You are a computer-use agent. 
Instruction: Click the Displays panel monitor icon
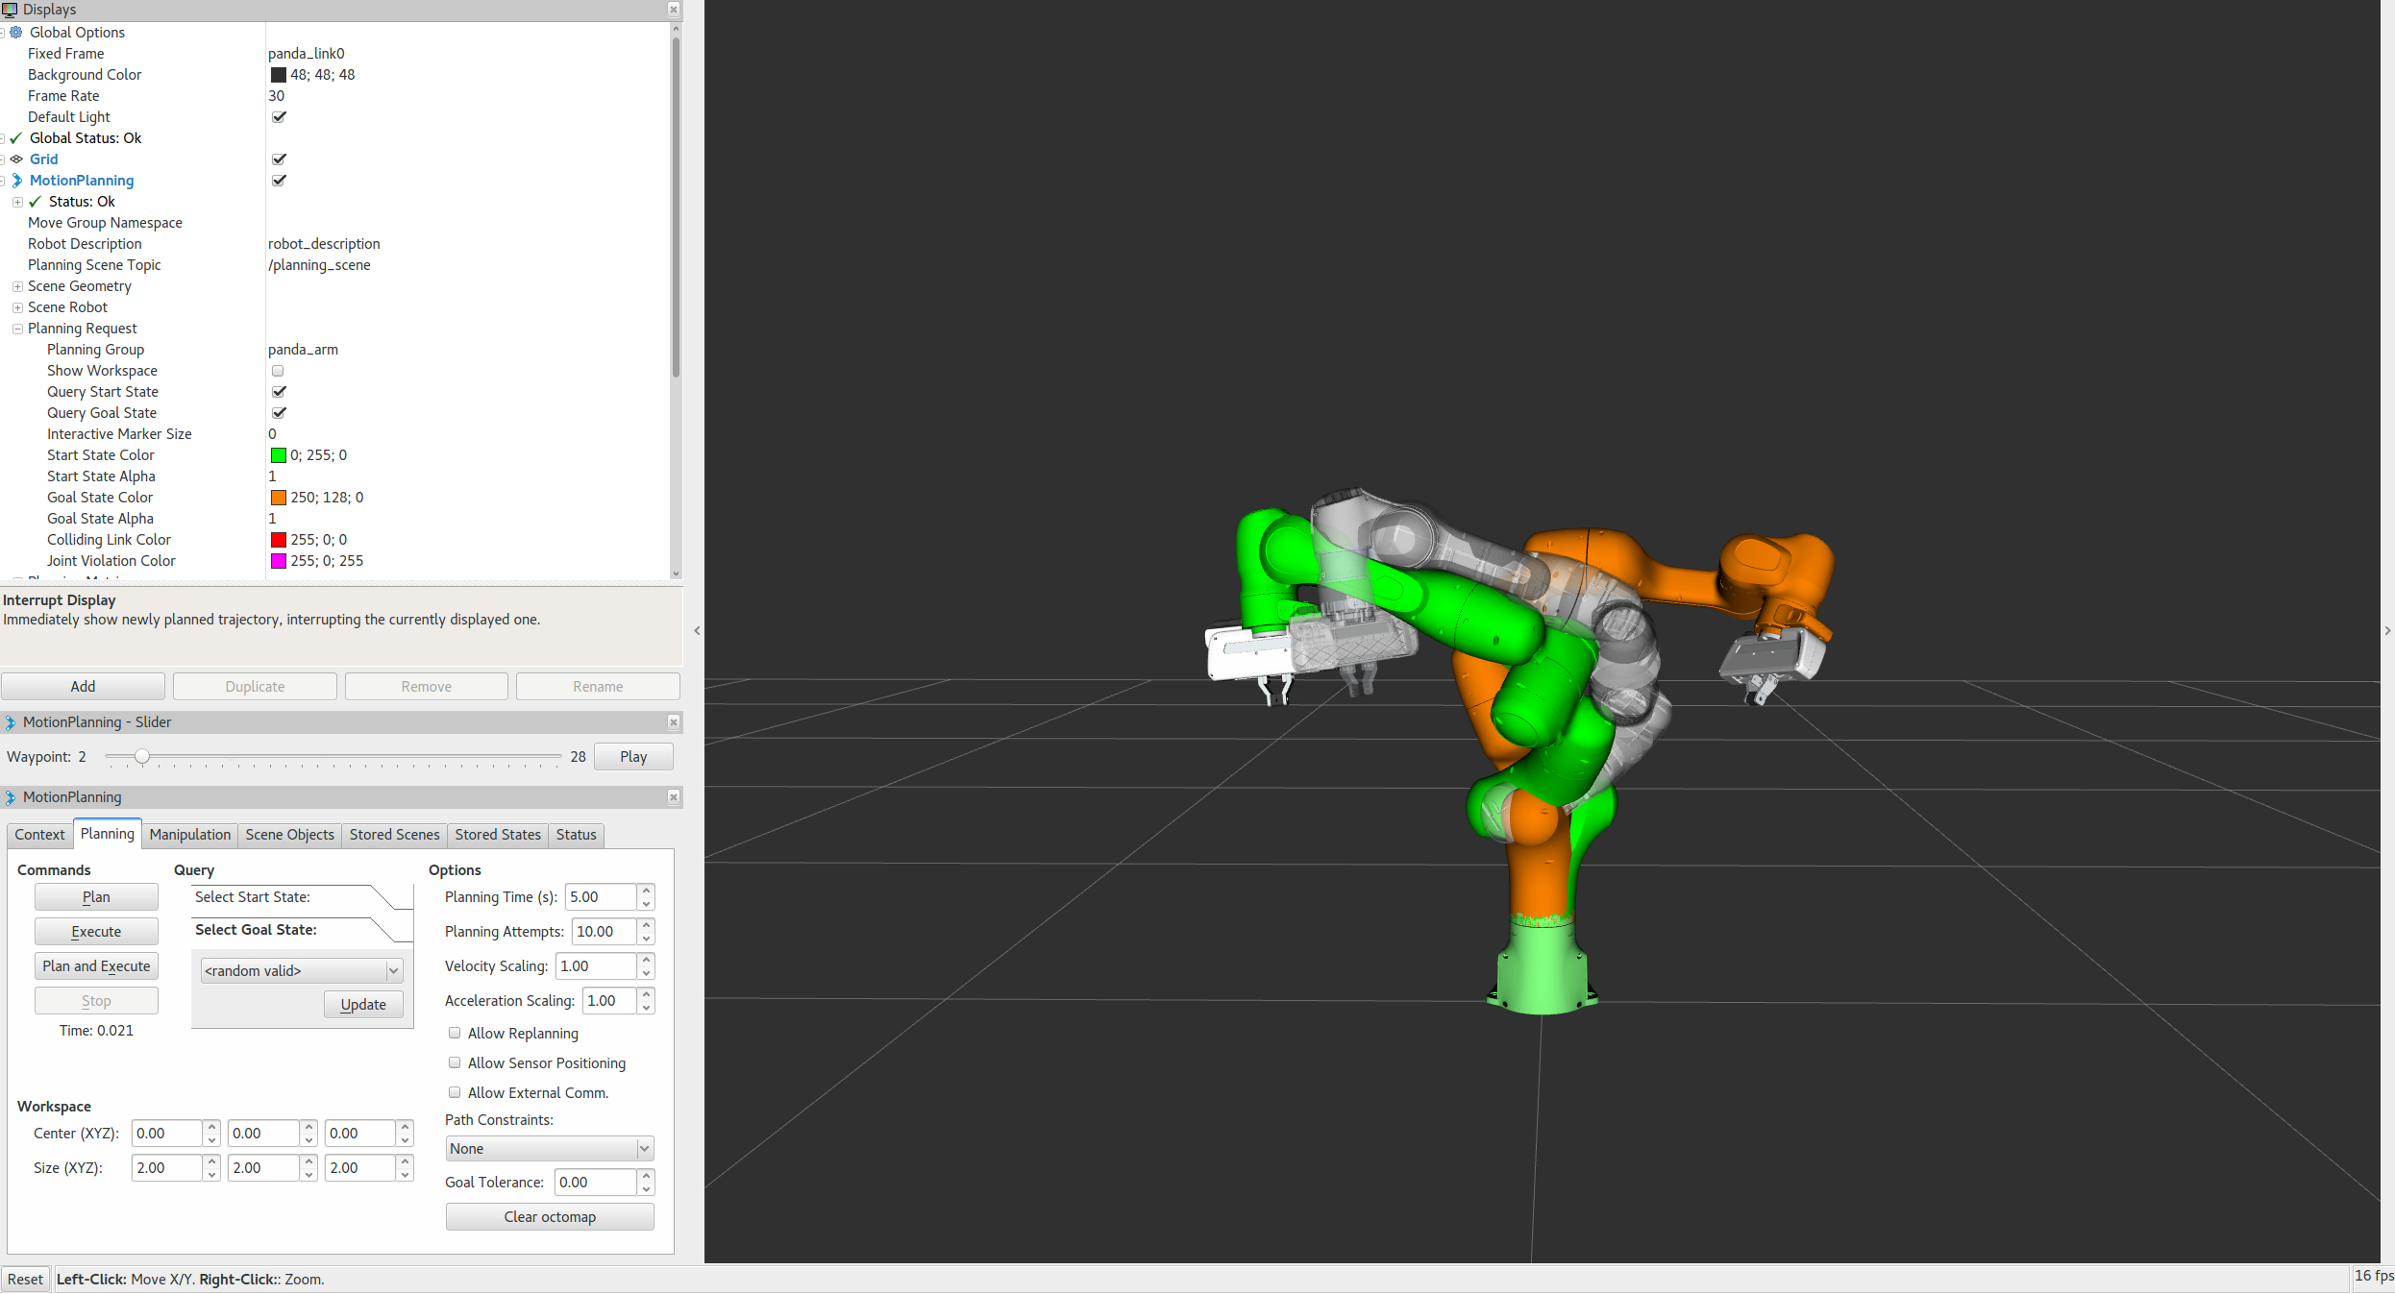[x=10, y=10]
